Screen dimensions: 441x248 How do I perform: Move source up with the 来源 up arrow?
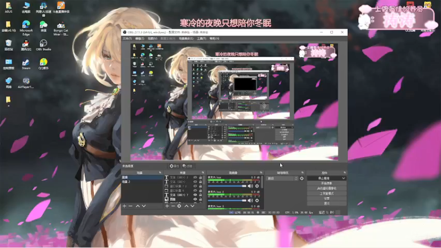click(186, 206)
